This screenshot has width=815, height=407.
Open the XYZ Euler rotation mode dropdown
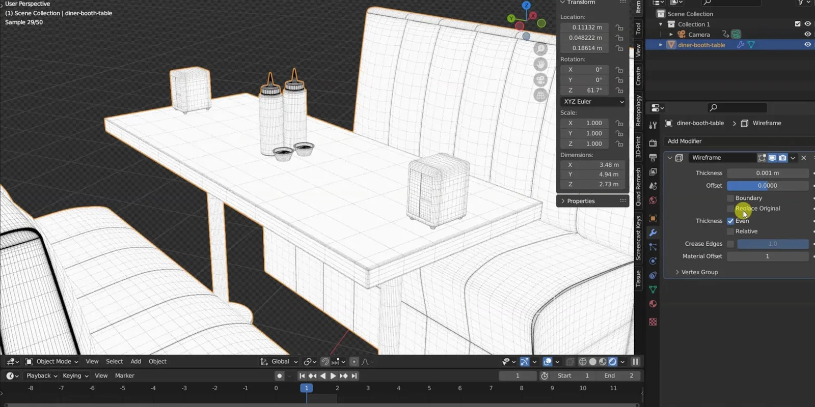tap(593, 102)
